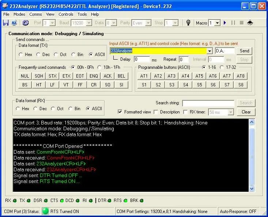
Task: Uncheck the Formatted view checkbox
Action: pos(120,112)
